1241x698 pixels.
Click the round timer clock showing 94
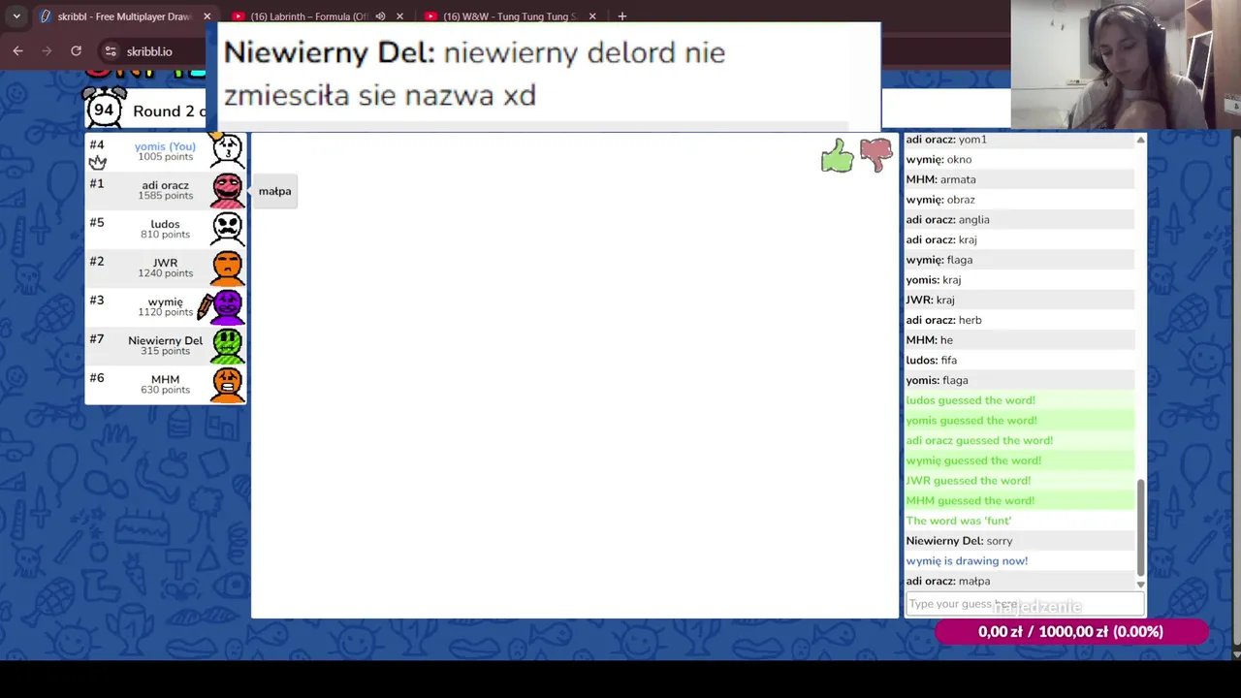pos(104,108)
